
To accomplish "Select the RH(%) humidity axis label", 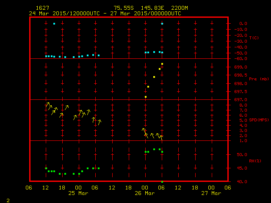I will pyautogui.click(x=254, y=161).
